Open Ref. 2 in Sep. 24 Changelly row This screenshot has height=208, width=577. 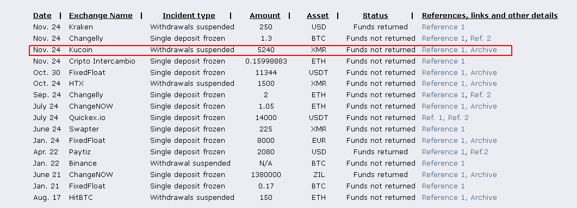click(x=481, y=95)
